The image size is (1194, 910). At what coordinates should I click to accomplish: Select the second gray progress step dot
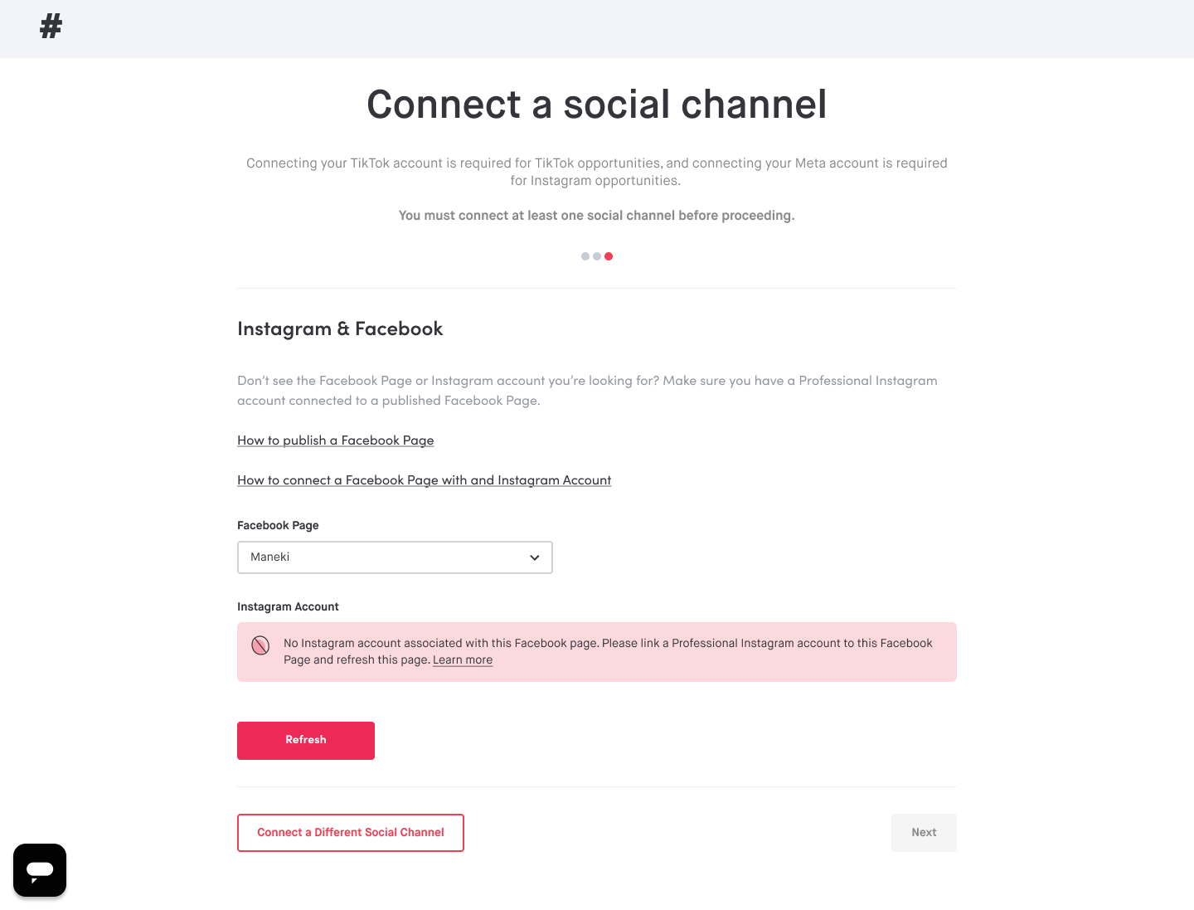click(597, 256)
